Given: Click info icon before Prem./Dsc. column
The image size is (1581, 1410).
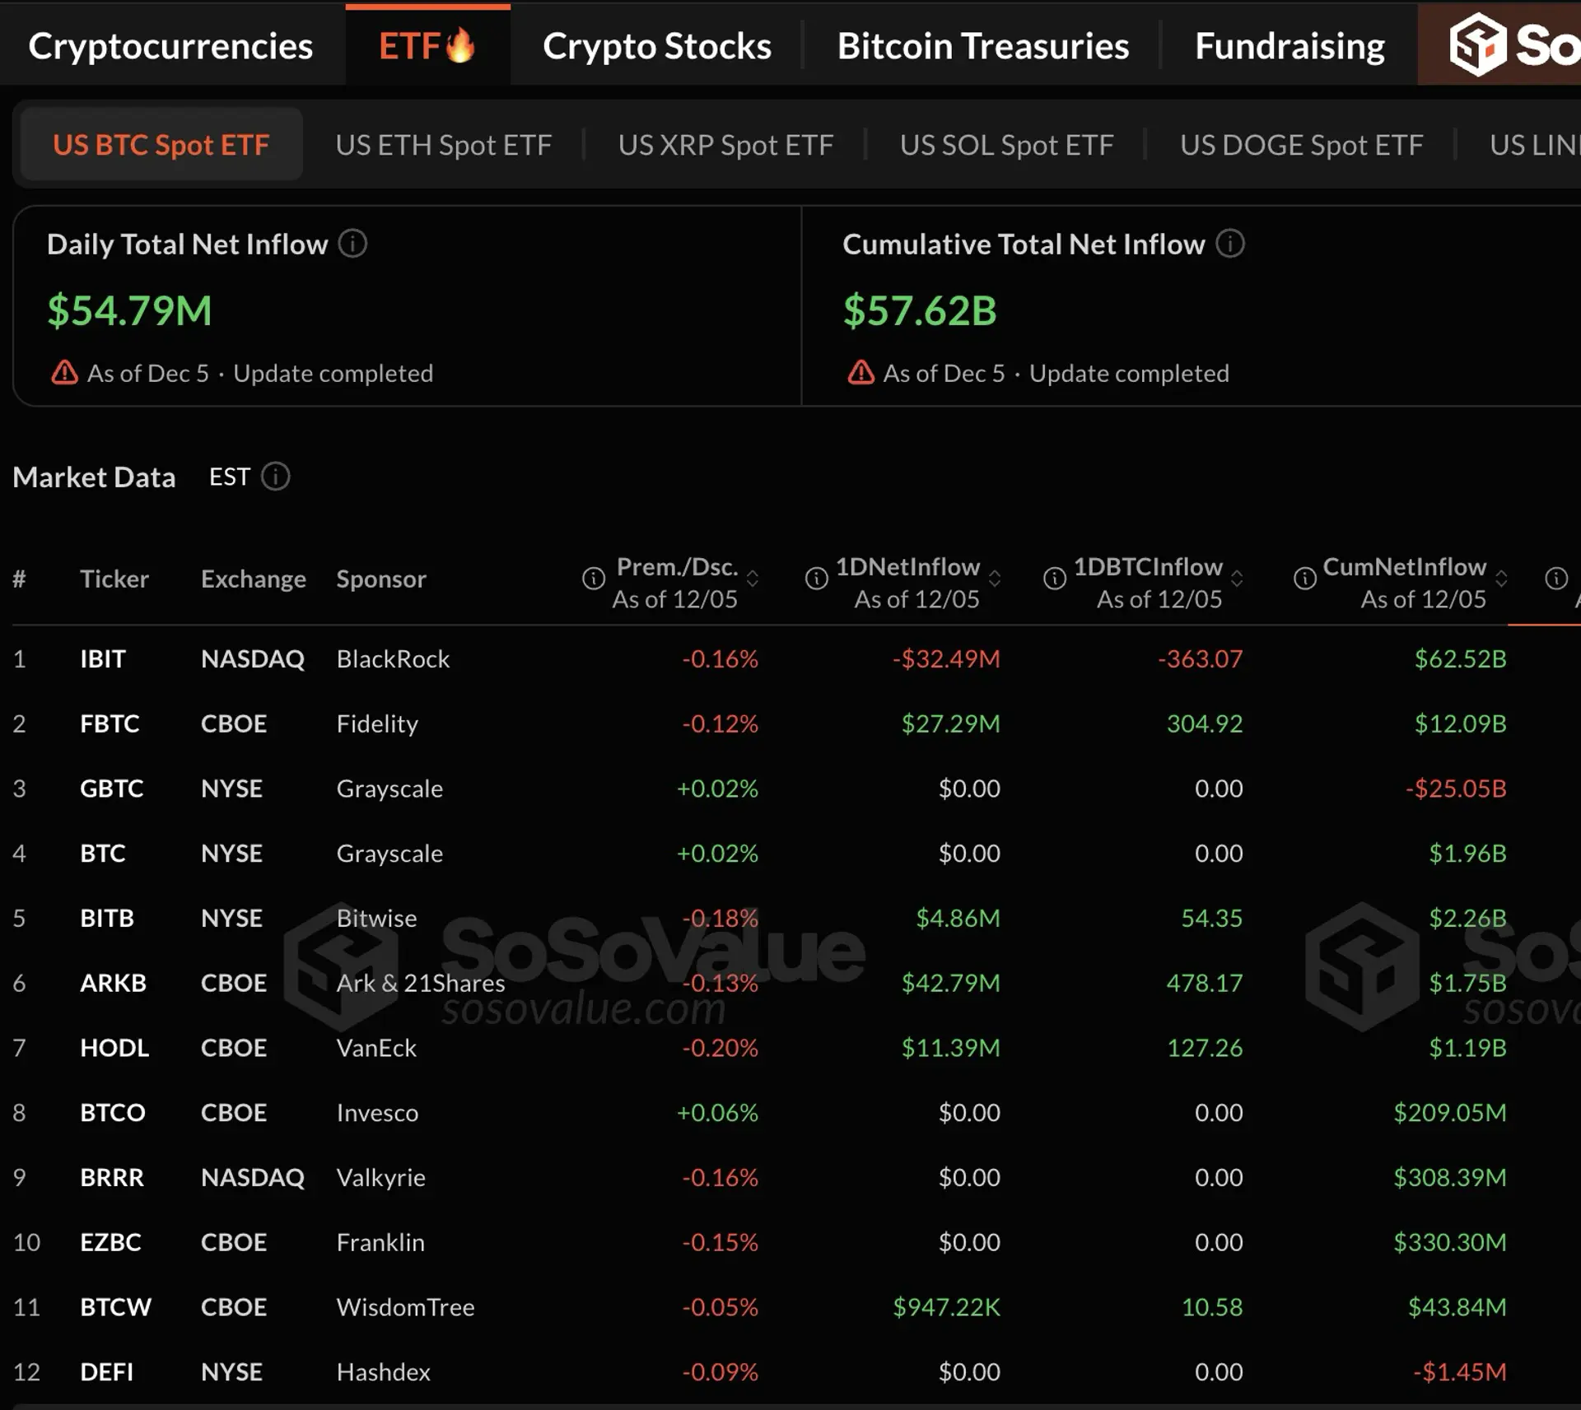Looking at the screenshot, I should [x=593, y=579].
